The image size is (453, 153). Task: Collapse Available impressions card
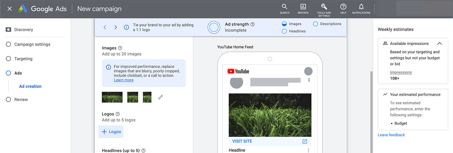point(439,43)
